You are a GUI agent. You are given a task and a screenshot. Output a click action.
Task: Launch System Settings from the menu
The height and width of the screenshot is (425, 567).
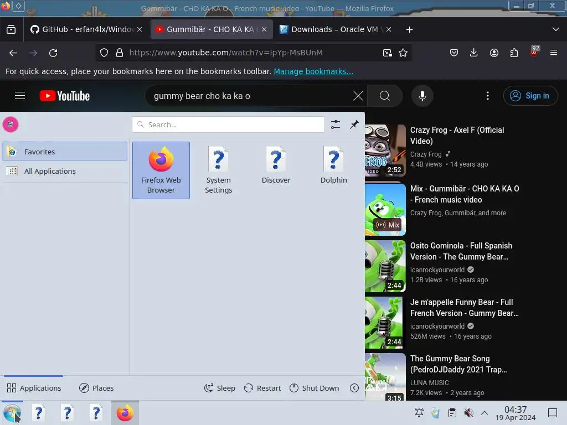218,170
